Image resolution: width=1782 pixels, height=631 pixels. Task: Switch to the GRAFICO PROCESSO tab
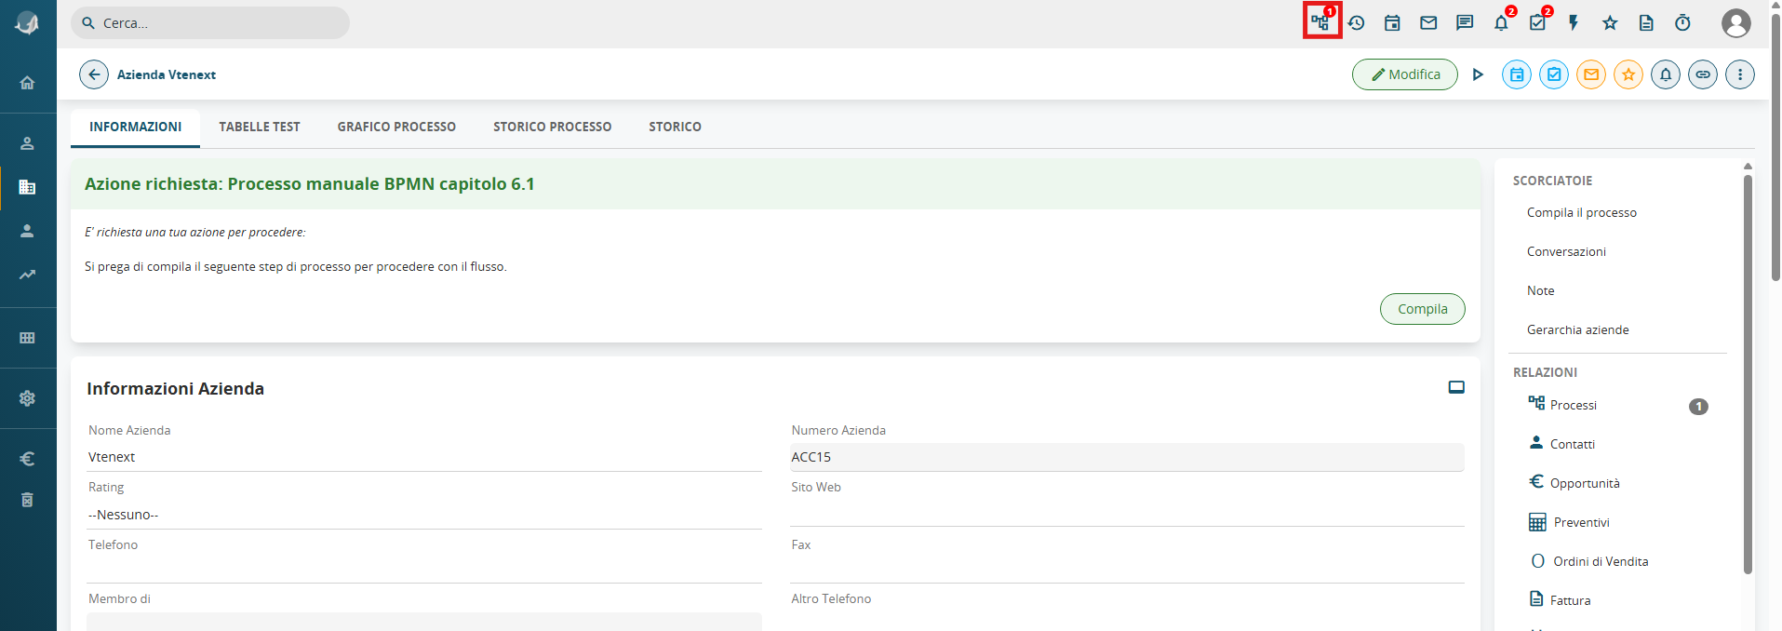[x=396, y=127]
